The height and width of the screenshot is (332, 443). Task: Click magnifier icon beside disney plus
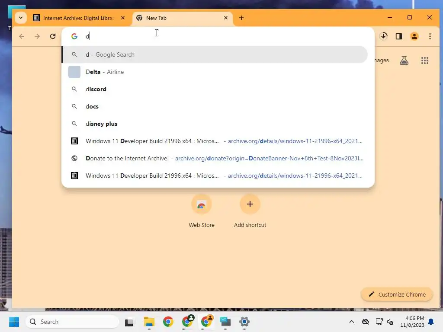pyautogui.click(x=74, y=124)
